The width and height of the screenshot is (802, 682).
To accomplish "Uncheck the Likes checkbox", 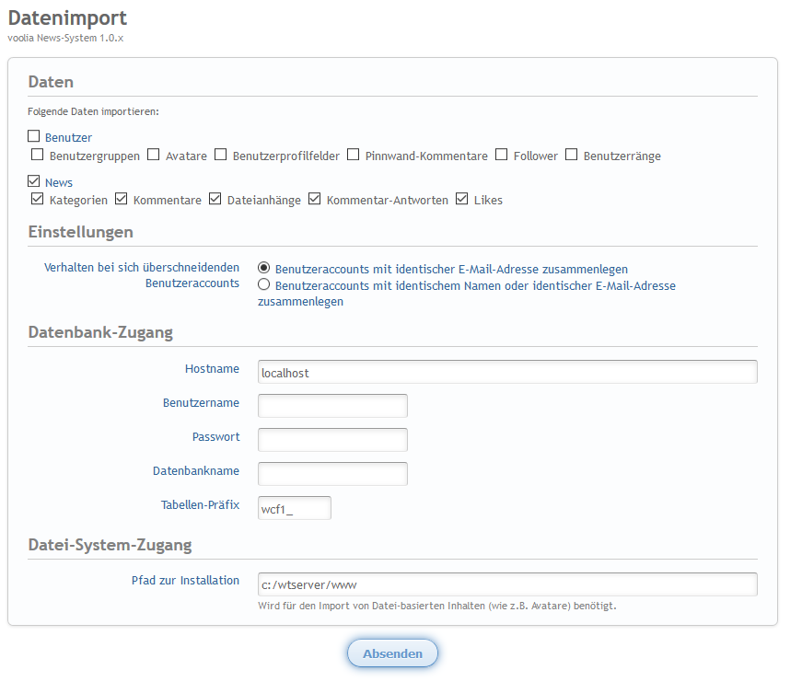I will (x=462, y=199).
